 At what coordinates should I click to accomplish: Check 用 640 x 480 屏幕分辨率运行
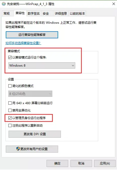[10, 103]
